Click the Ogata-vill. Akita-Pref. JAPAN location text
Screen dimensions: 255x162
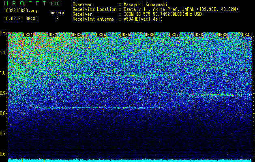pos(181,10)
